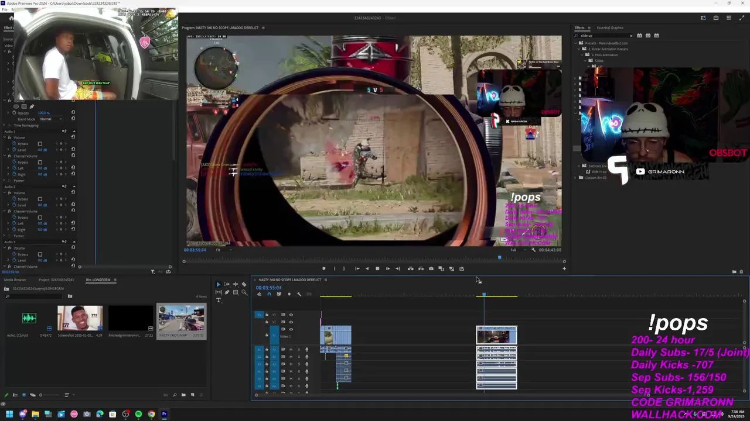Click Go to Out point
Viewport: 750px width, 421px height.
398,268
